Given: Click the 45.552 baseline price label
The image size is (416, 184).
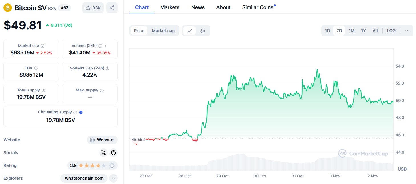Looking at the screenshot, I should 138,140.
